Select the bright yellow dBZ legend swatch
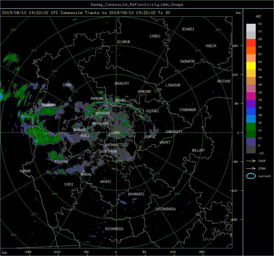Viewport: 274px width, 256px height. coord(251,65)
